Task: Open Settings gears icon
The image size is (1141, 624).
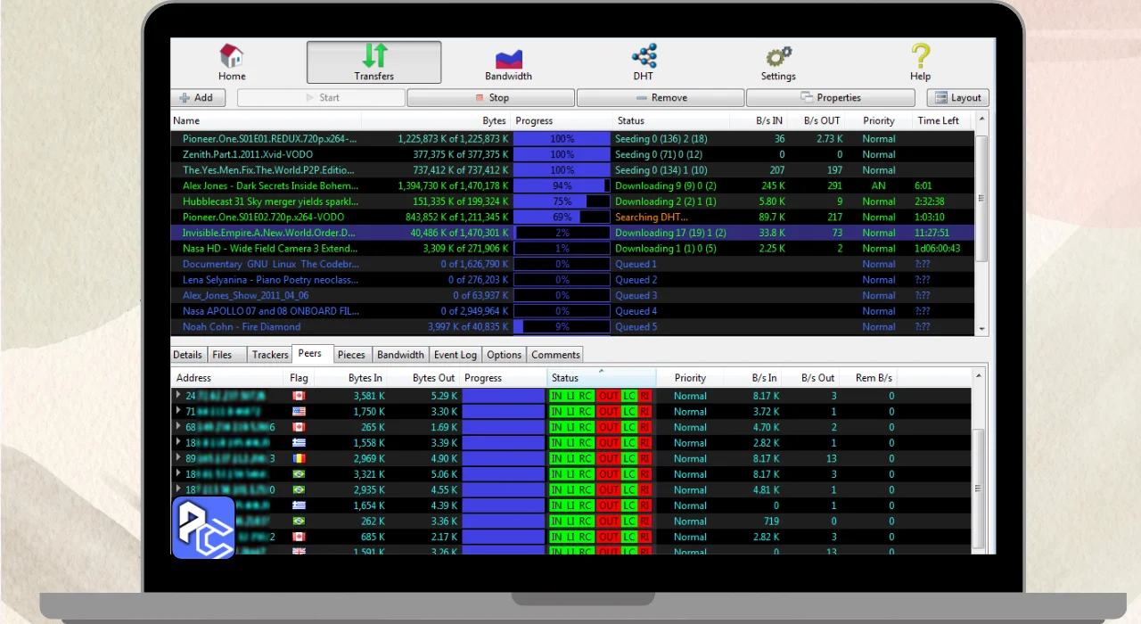Action: (778, 57)
